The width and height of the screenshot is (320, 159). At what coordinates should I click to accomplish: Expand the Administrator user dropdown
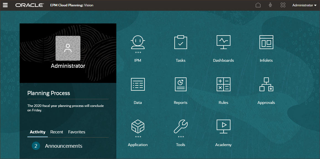304,5
